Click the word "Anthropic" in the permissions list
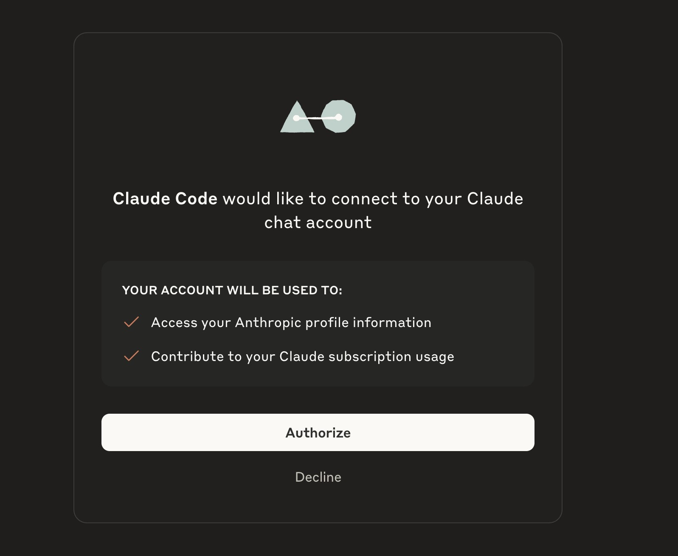 [268, 322]
